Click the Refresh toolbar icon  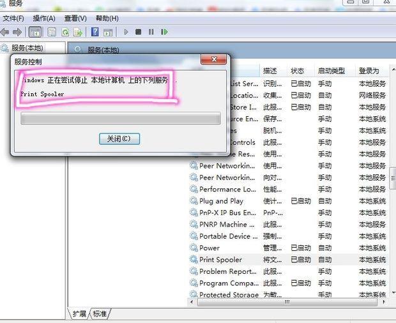click(x=65, y=32)
